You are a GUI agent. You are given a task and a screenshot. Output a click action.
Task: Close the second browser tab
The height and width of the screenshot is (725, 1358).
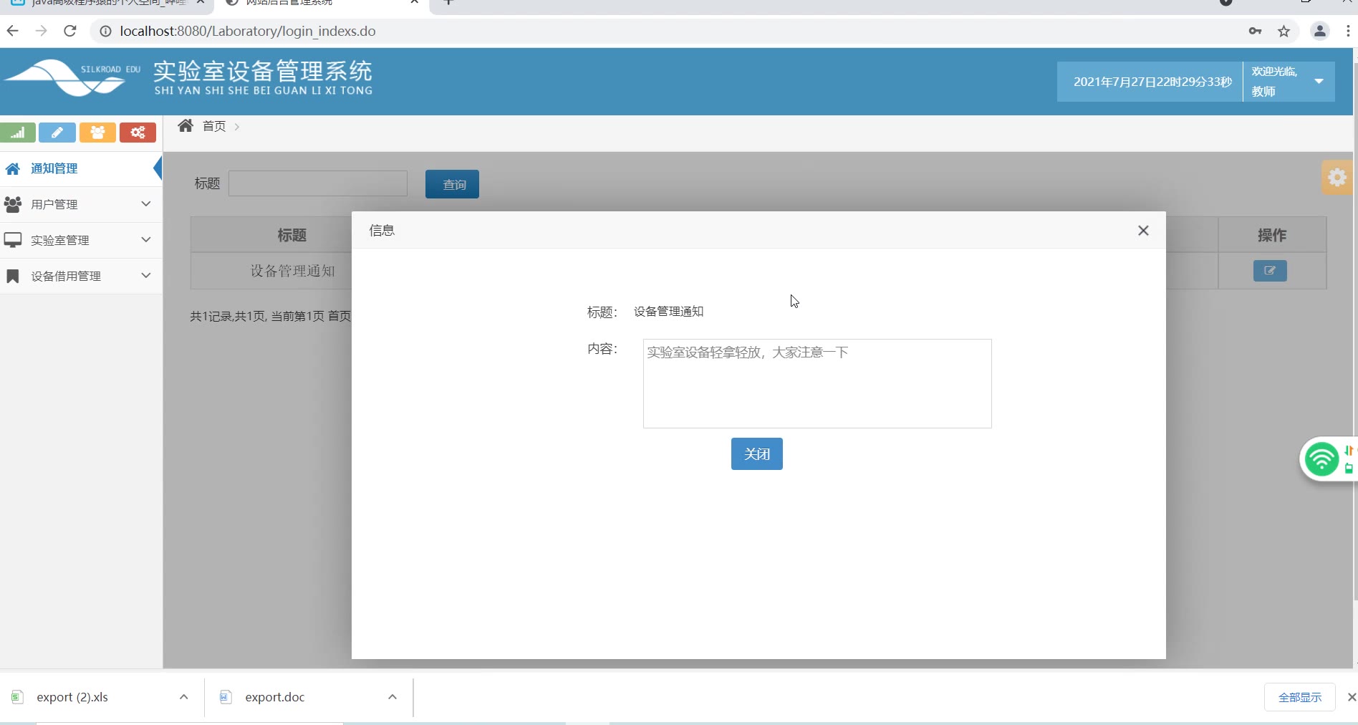point(414,2)
